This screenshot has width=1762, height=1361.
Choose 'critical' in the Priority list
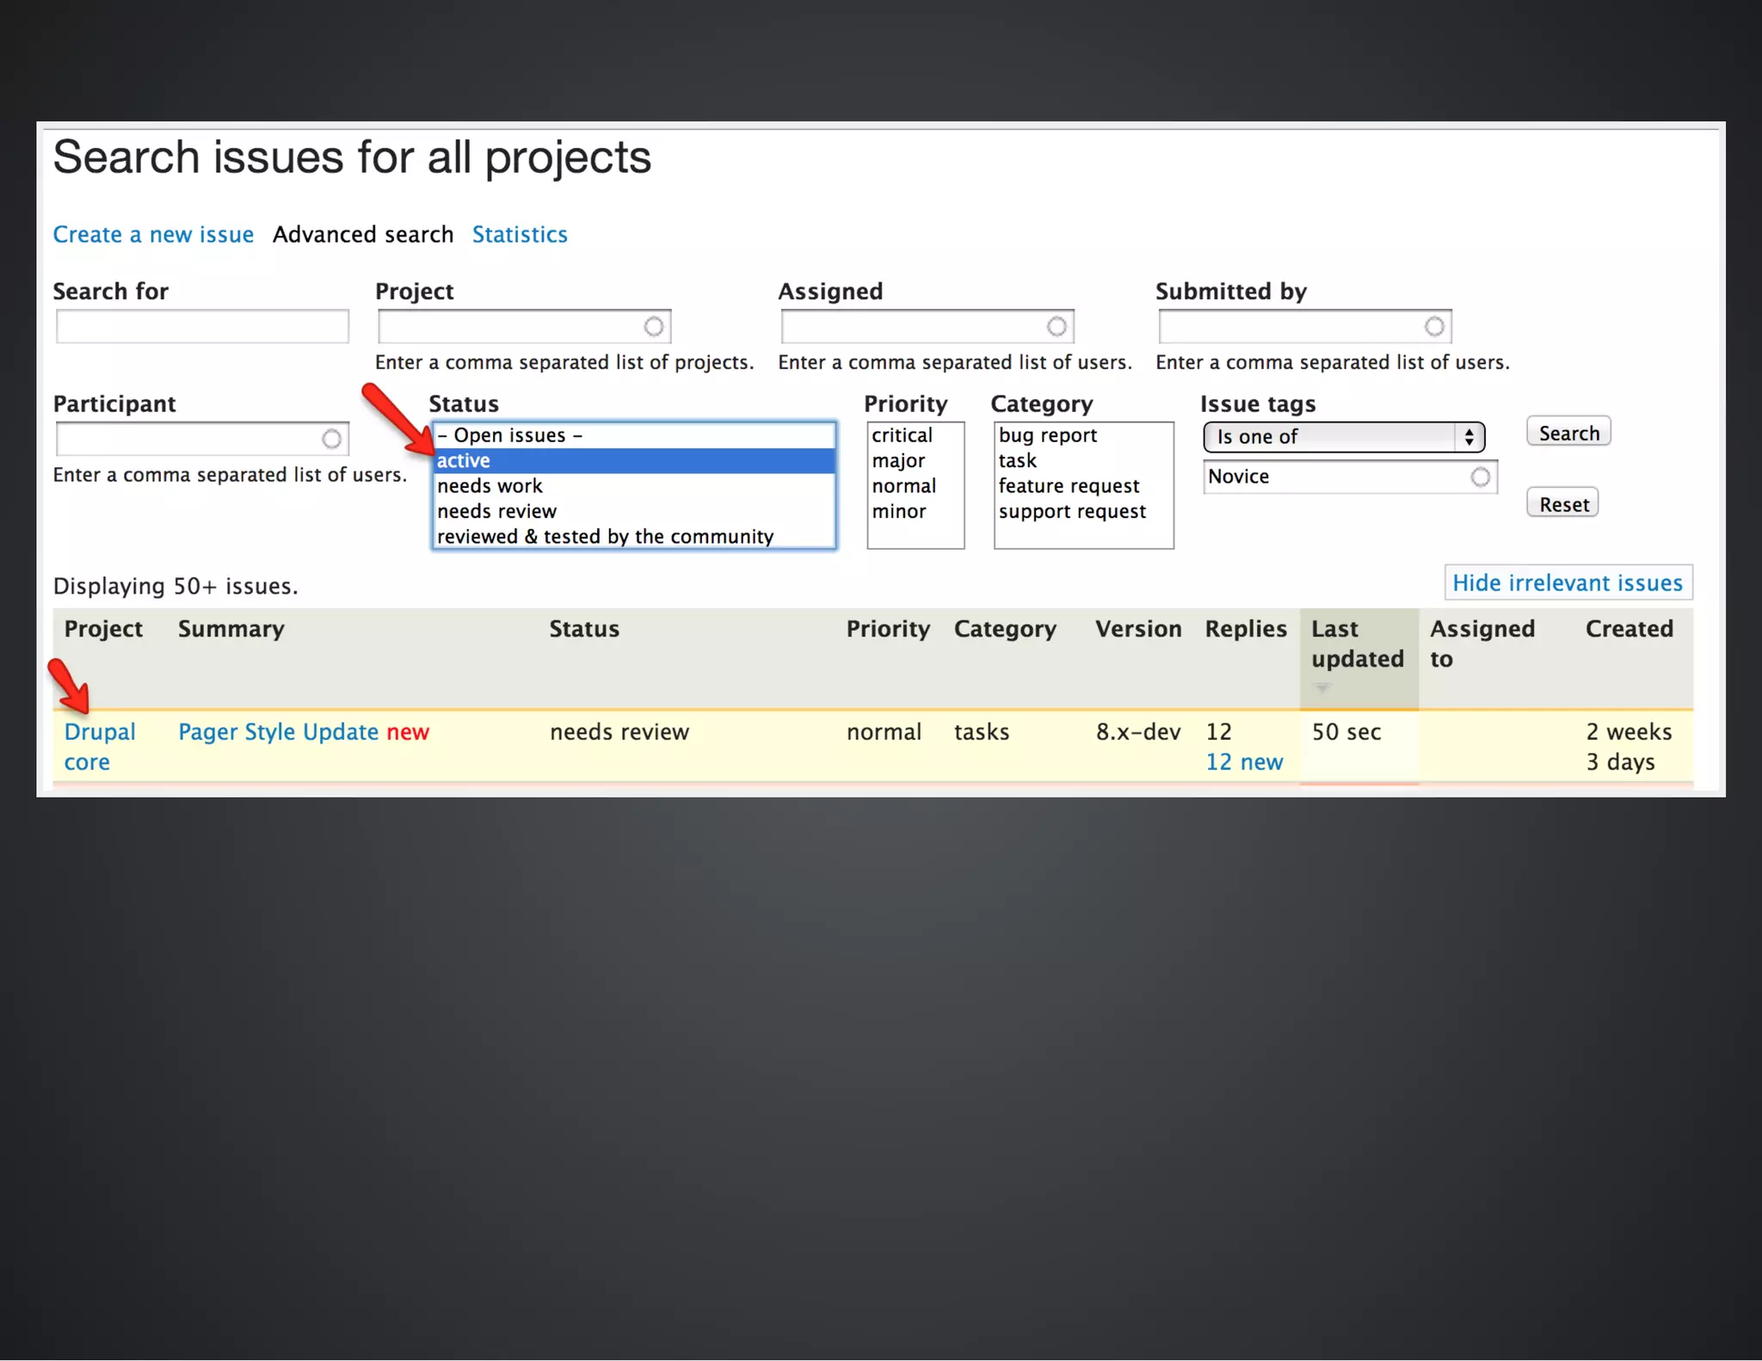point(902,435)
